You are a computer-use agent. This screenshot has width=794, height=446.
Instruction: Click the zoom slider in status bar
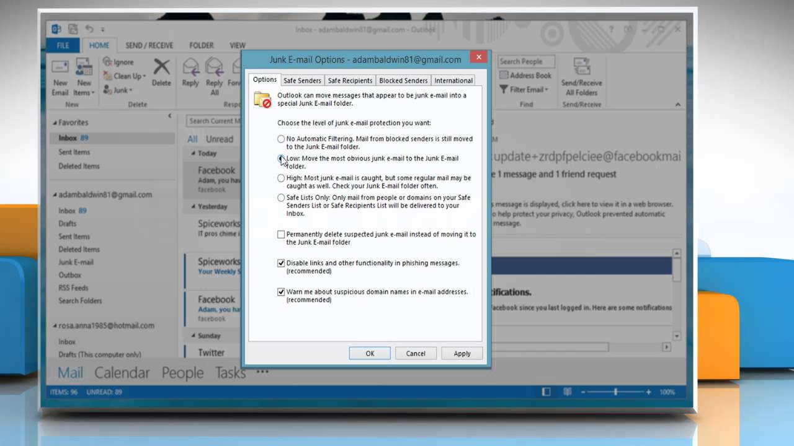point(615,392)
